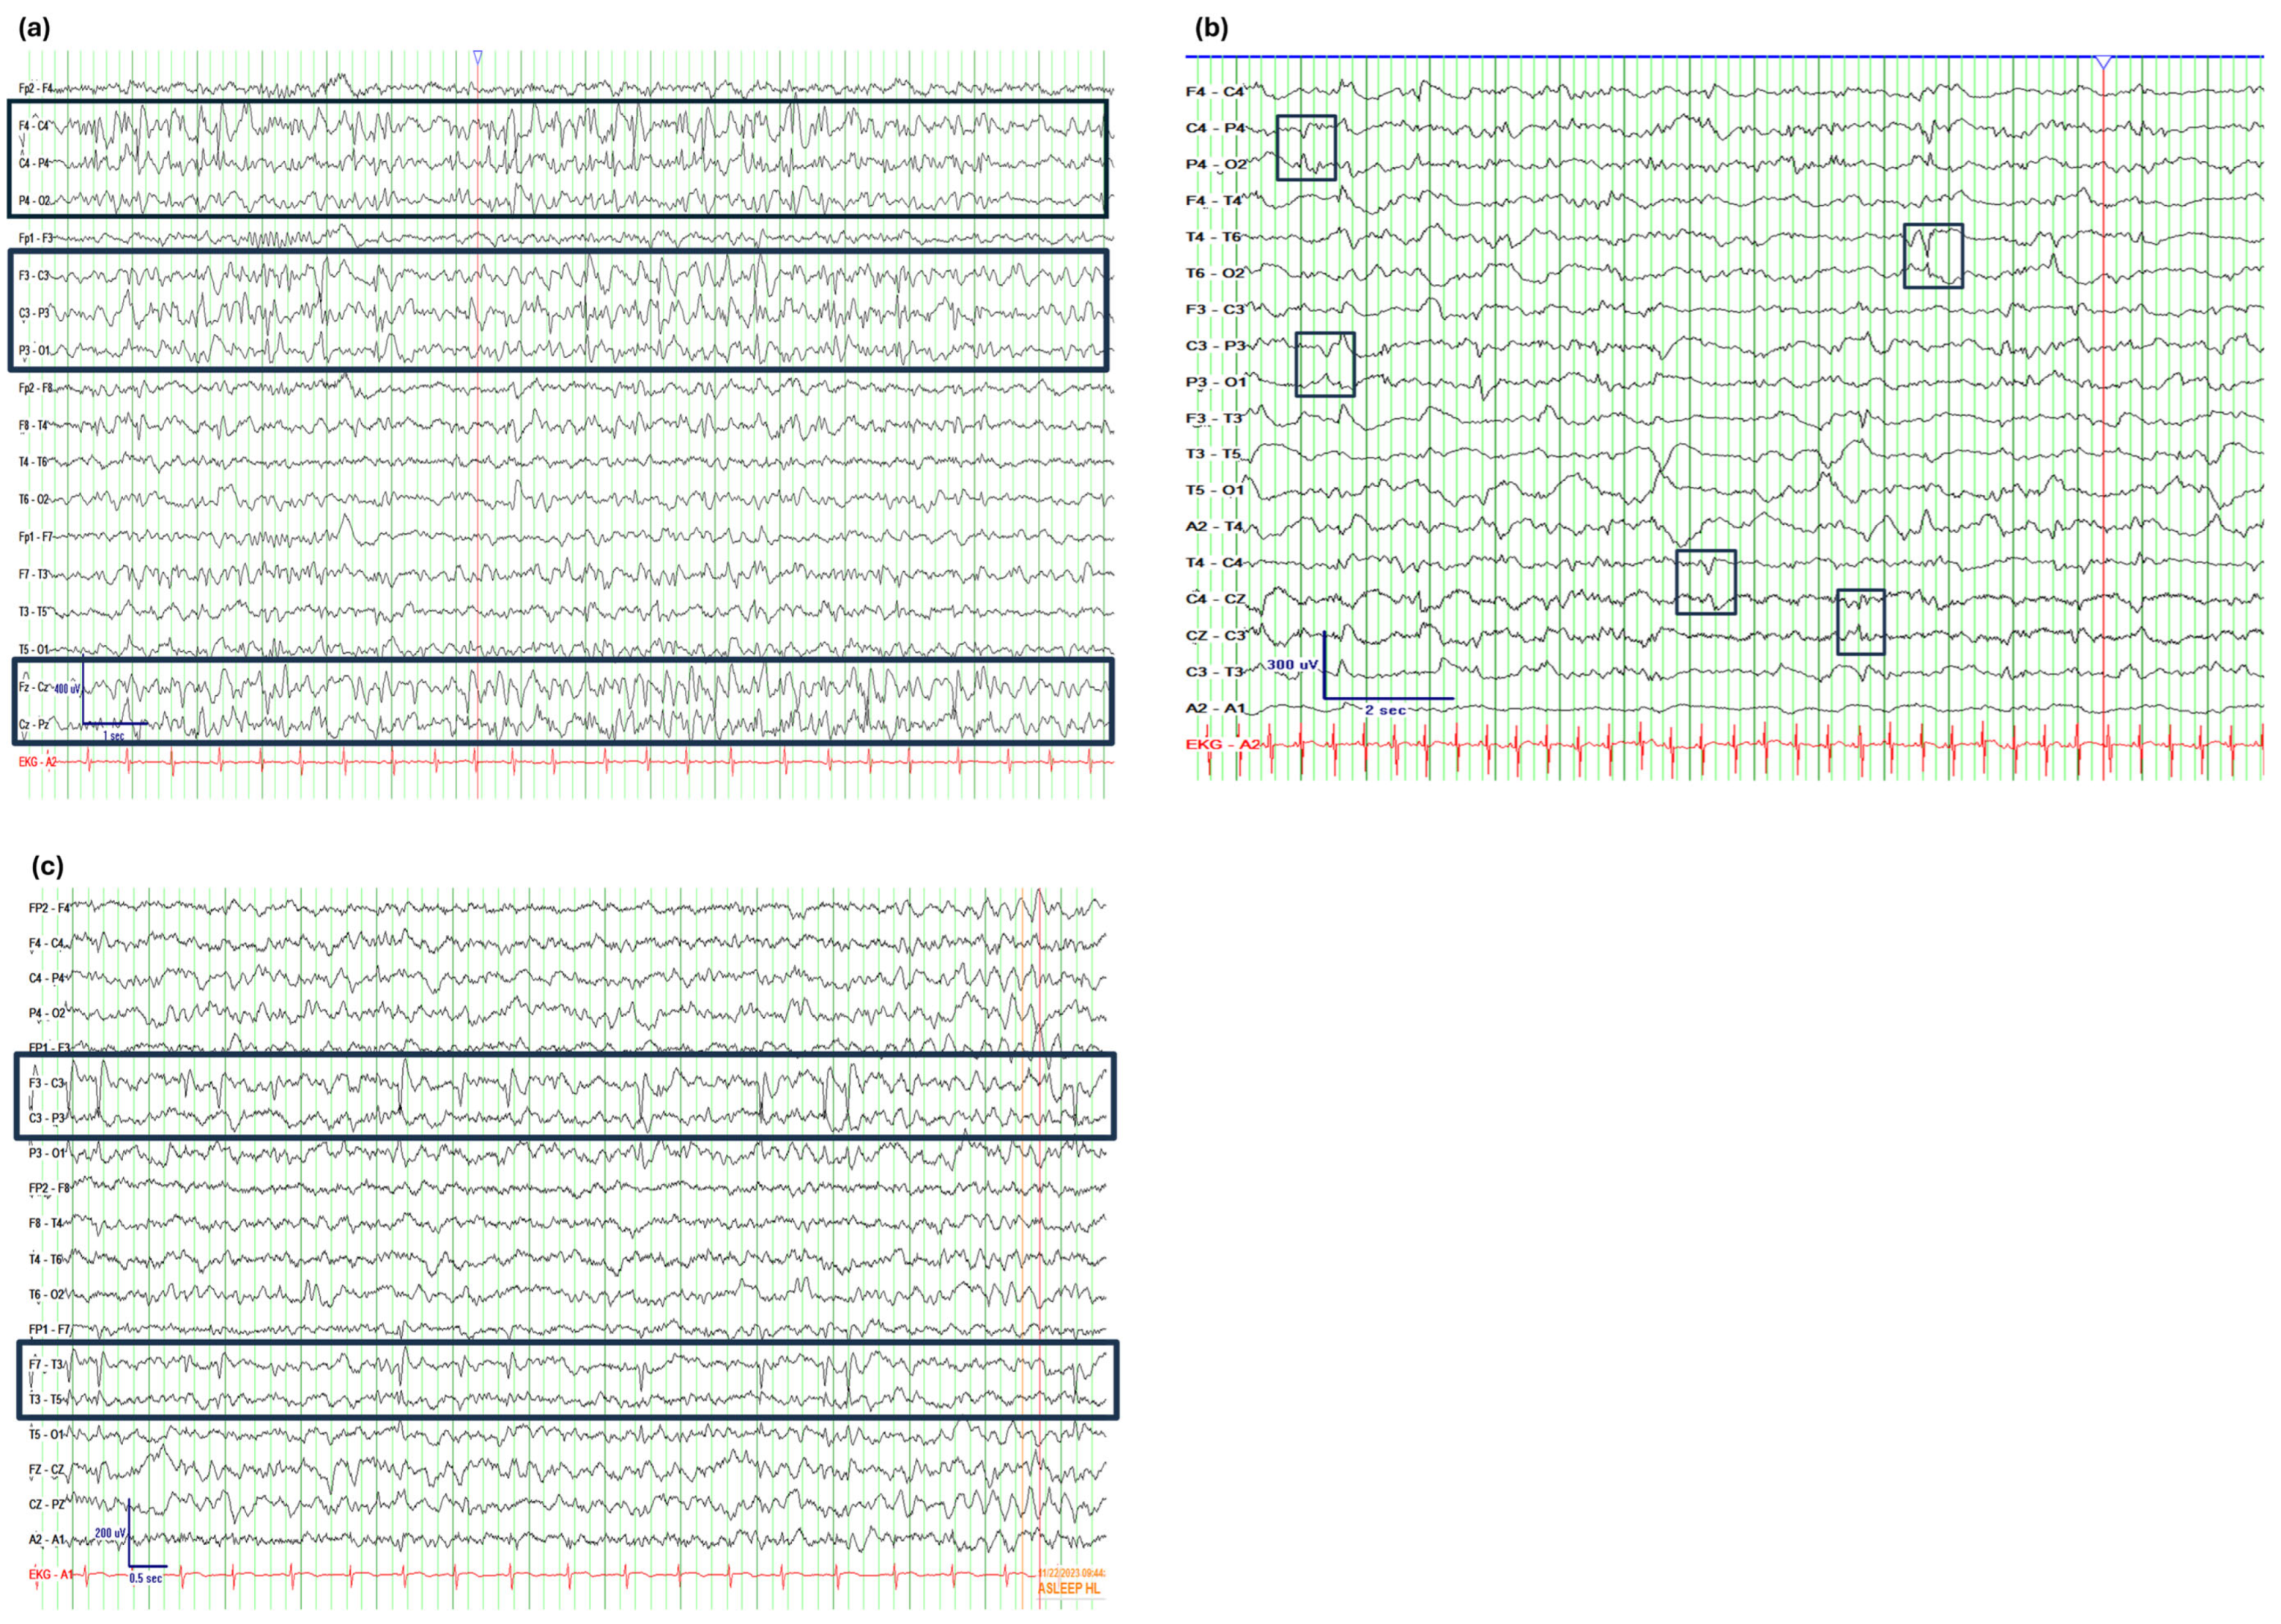2281x1624 pixels.
Task: Select the F7 - T3 channel label in panel (c)
Action: click(46, 1365)
